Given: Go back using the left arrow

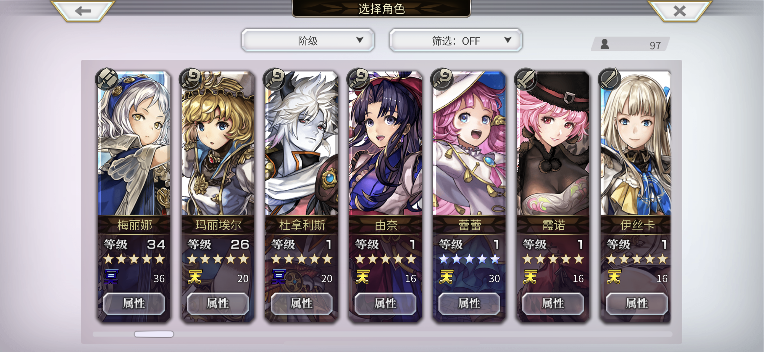Looking at the screenshot, I should [83, 11].
